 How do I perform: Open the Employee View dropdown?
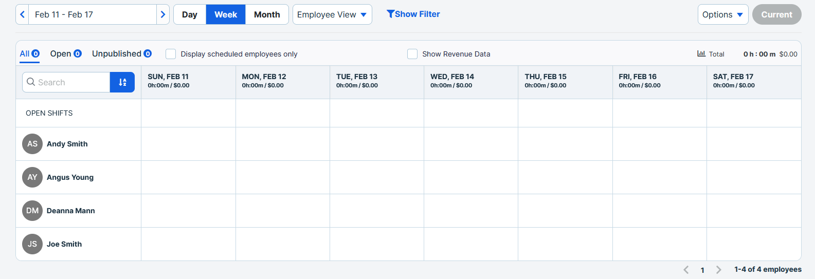(x=332, y=14)
